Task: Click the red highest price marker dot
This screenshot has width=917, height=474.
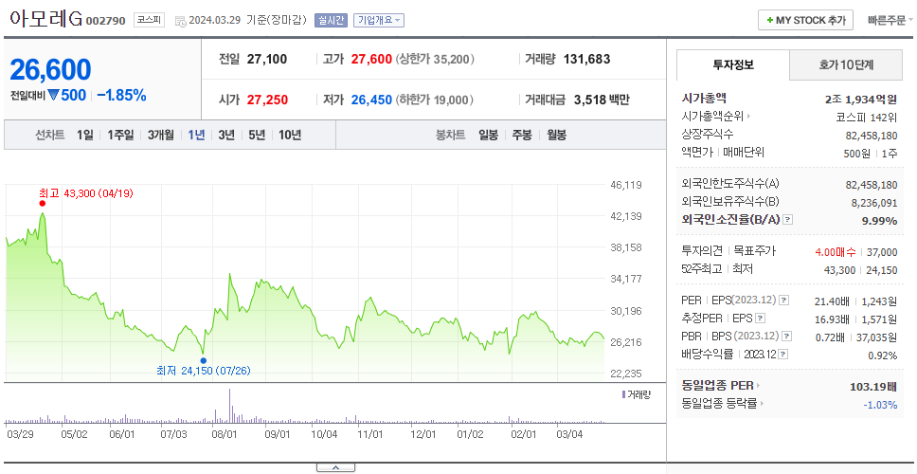Action: click(42, 203)
